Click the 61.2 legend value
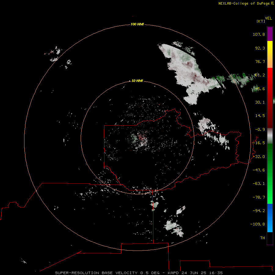Viewport: 275px width, 275px height. pos(260,75)
